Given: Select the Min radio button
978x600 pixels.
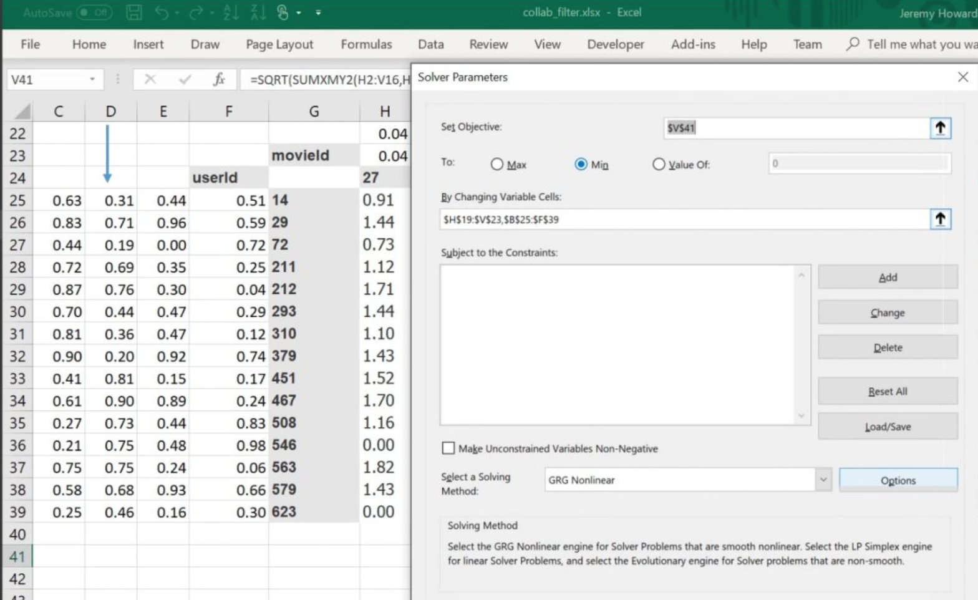Looking at the screenshot, I should click(x=581, y=164).
